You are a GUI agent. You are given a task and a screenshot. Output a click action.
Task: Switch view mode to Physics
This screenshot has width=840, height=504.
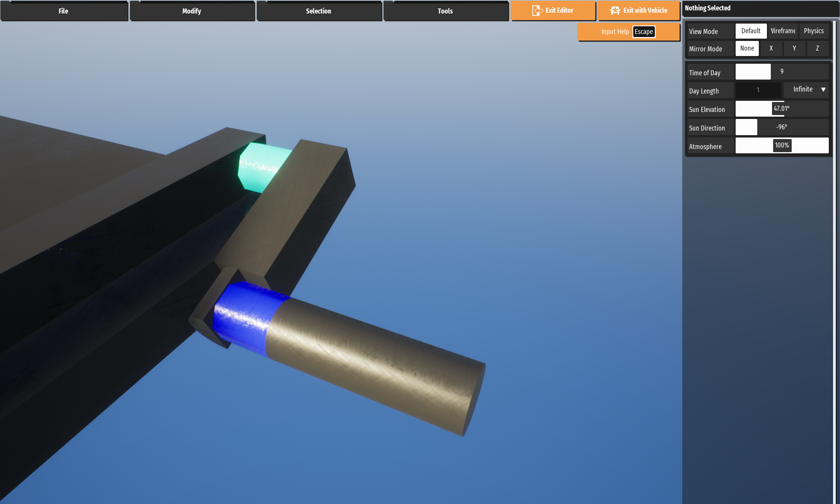814,31
